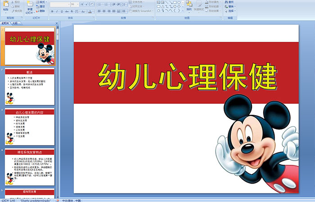Click Convert to SmartArt (转换为 SmartArt)

pos(141,11)
